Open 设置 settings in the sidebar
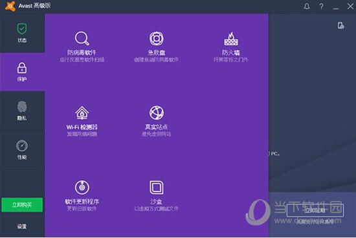The image size is (356, 238). 22,226
